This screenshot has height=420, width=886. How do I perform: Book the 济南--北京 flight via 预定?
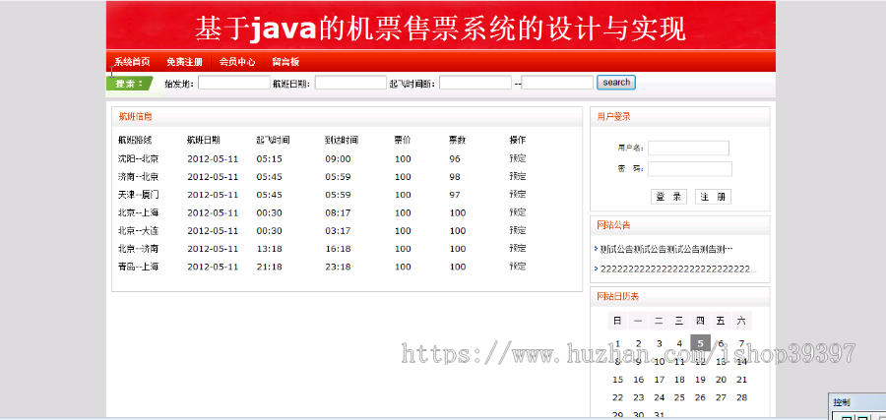coord(518,176)
